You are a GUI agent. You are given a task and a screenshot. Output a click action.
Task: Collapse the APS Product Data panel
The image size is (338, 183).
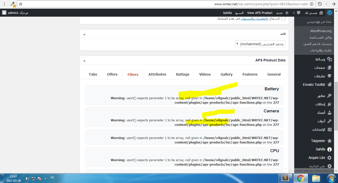point(84,61)
